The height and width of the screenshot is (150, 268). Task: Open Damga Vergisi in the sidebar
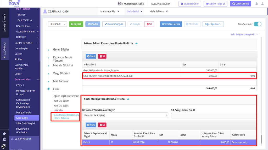[x=24, y=113]
